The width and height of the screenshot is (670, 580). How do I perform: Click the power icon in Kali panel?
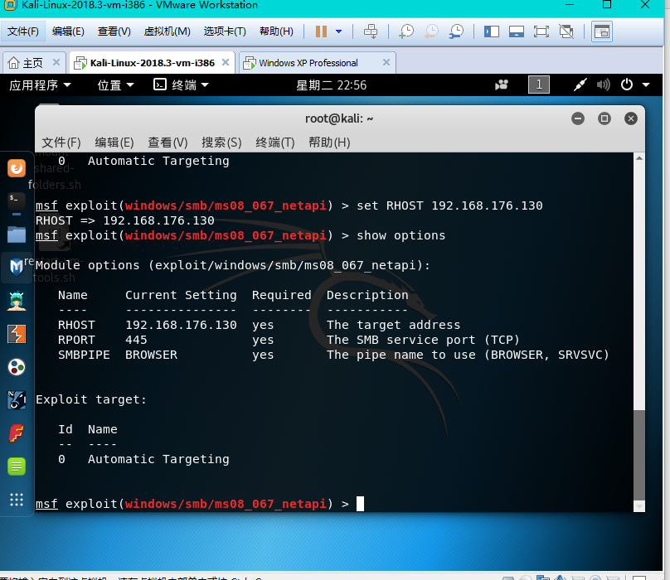click(x=627, y=85)
